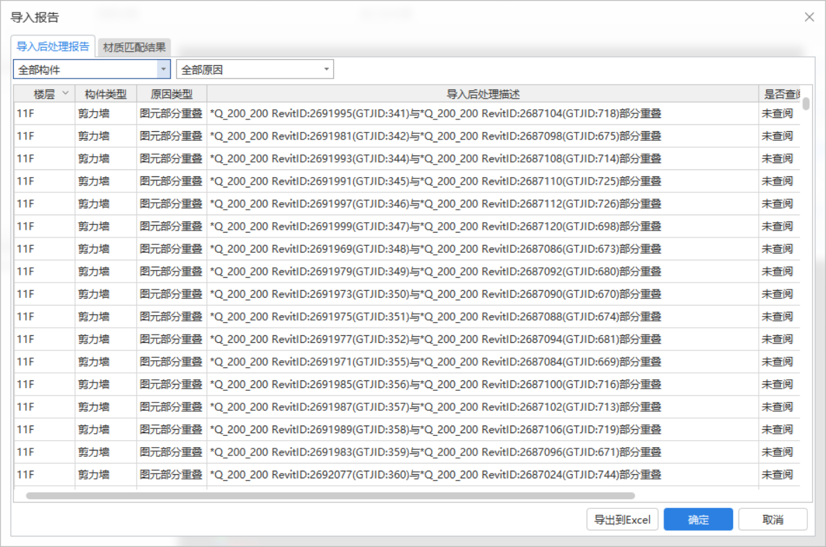Export the report with 导出到Excel
Viewport: 826px width, 547px height.
point(622,520)
